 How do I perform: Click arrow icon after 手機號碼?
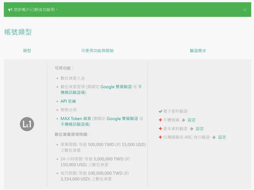pos(183,120)
